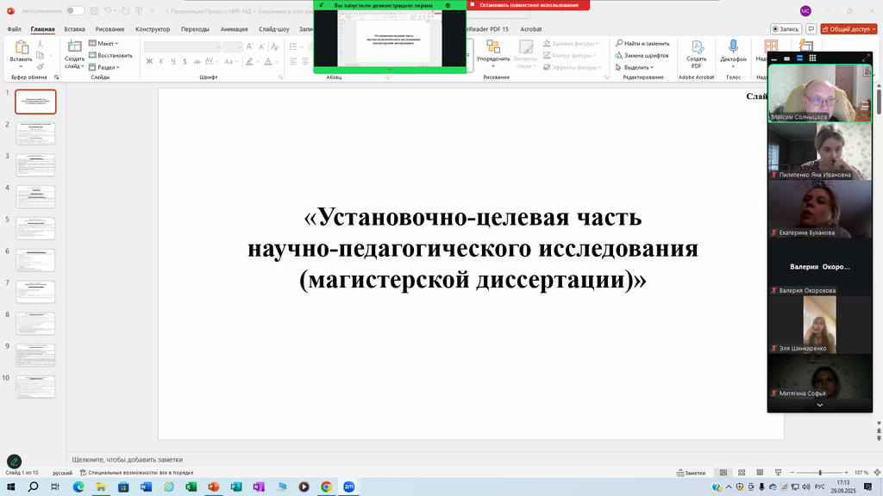Toggle the AutoSave switch

75,10
